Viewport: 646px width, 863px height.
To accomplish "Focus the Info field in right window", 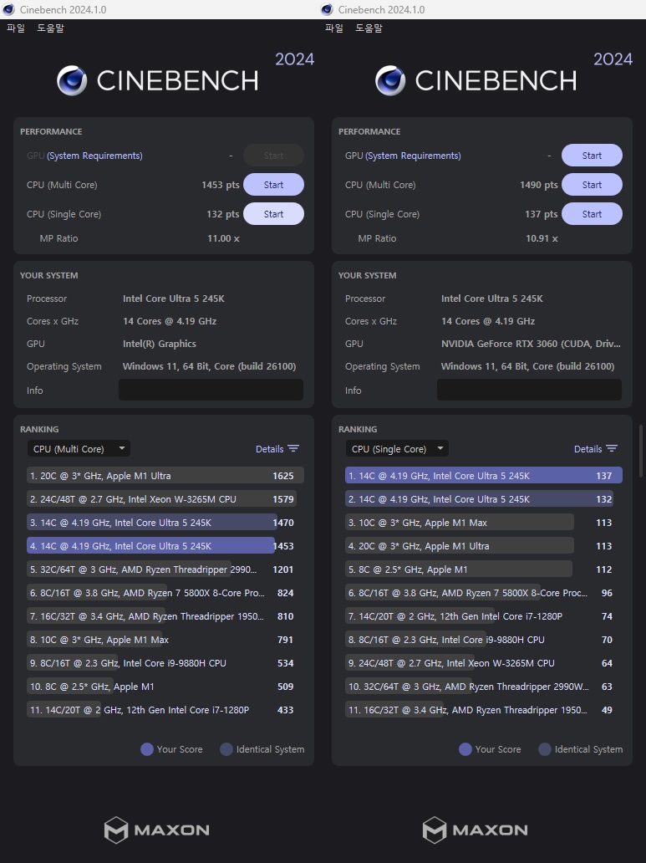I will tap(529, 390).
